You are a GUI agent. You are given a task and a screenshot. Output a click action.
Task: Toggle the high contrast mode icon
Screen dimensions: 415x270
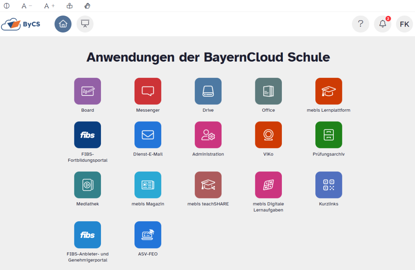tap(7, 6)
